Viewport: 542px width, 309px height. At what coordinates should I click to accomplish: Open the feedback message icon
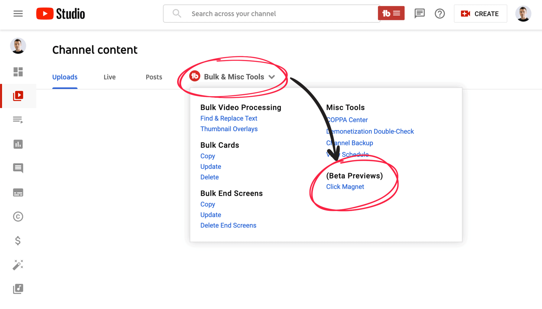[x=419, y=14]
